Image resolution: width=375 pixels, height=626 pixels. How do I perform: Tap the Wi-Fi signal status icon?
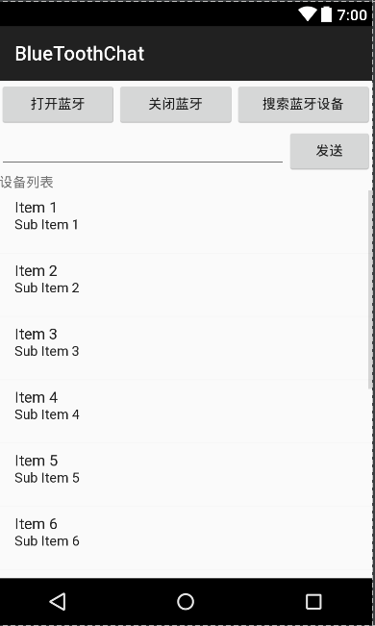(308, 14)
